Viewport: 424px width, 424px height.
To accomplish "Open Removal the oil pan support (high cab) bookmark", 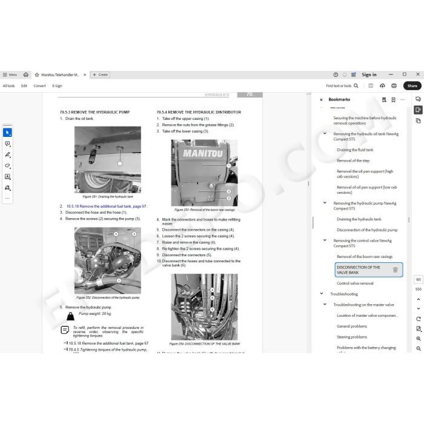I will (x=365, y=174).
